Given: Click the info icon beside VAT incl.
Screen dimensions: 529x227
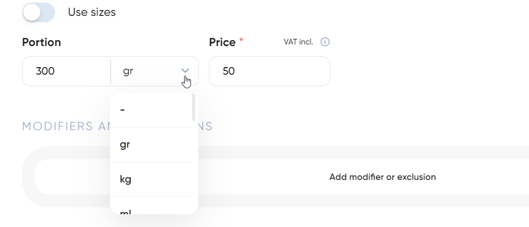Looking at the screenshot, I should pyautogui.click(x=325, y=42).
